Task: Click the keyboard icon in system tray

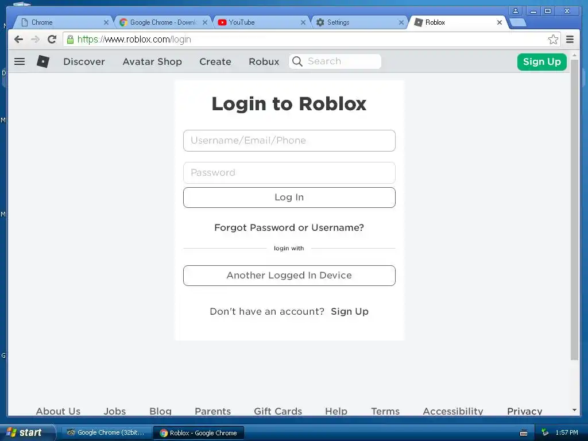Action: tap(524, 433)
